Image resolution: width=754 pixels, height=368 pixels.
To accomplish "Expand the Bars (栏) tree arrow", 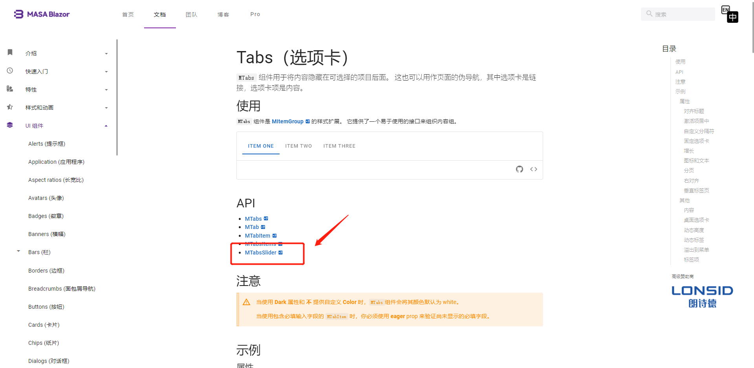I will click(x=18, y=251).
